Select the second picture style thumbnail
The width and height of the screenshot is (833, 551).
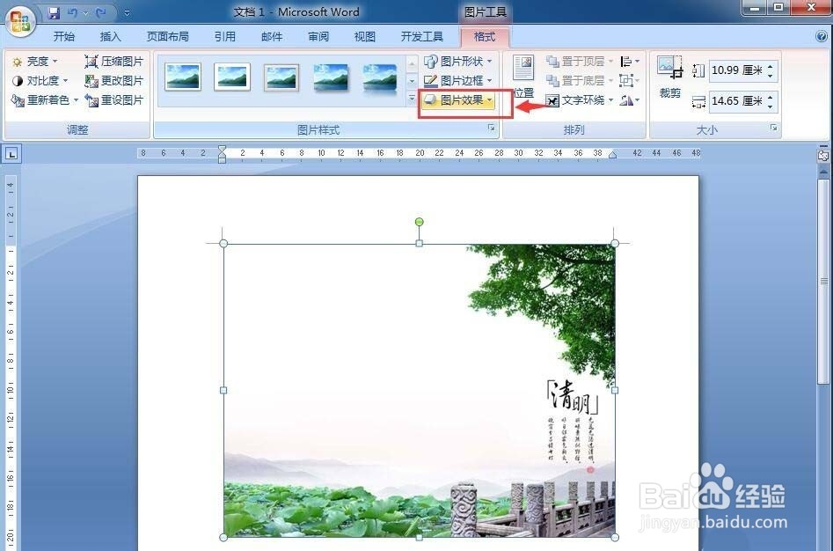coord(232,77)
